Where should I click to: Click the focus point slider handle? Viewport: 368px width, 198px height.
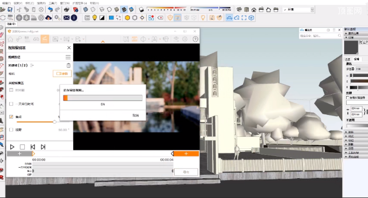54,122
